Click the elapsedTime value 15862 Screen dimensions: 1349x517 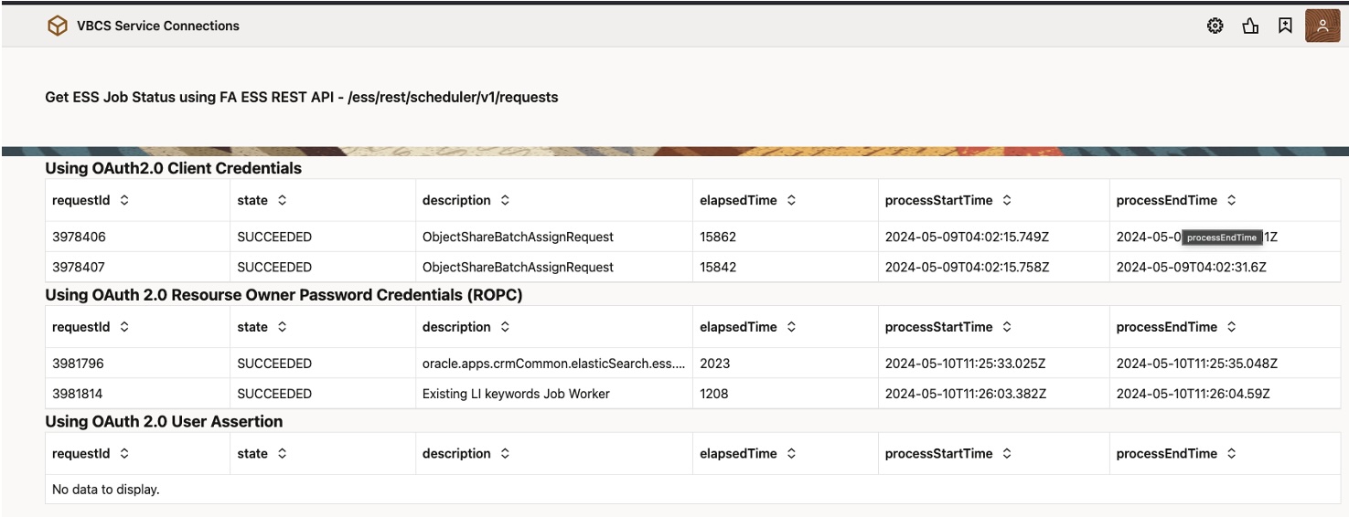coord(718,237)
